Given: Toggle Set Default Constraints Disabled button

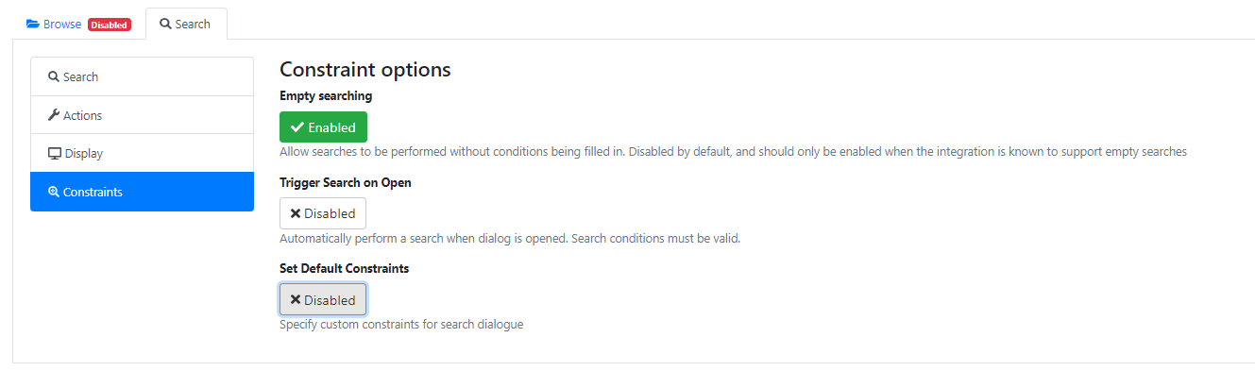Looking at the screenshot, I should pos(323,299).
